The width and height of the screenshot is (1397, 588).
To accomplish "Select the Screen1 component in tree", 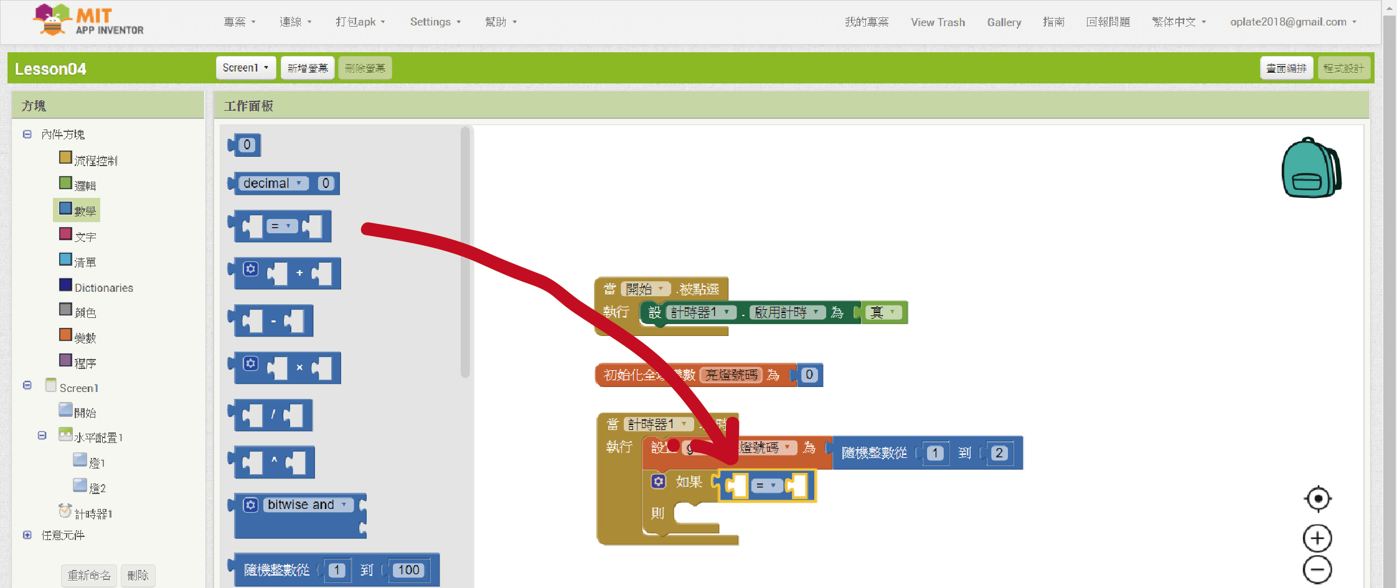I will 72,387.
